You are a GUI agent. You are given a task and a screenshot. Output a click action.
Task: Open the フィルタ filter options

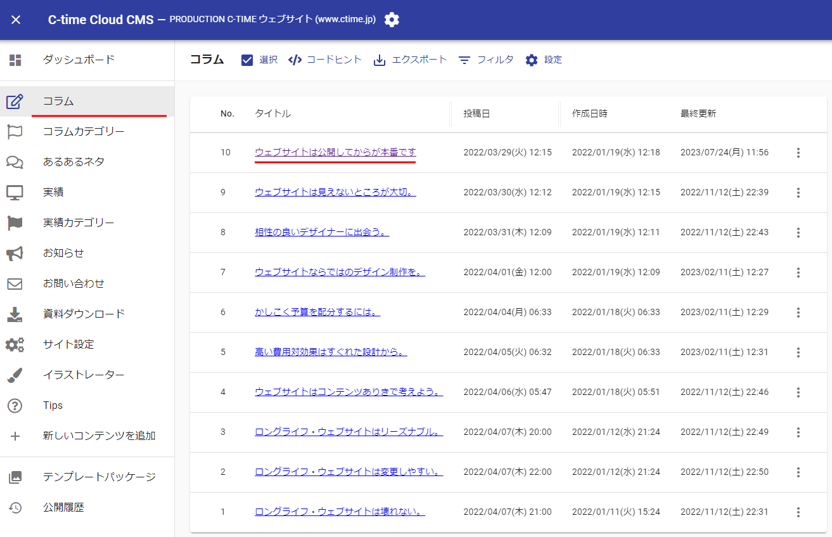(486, 60)
